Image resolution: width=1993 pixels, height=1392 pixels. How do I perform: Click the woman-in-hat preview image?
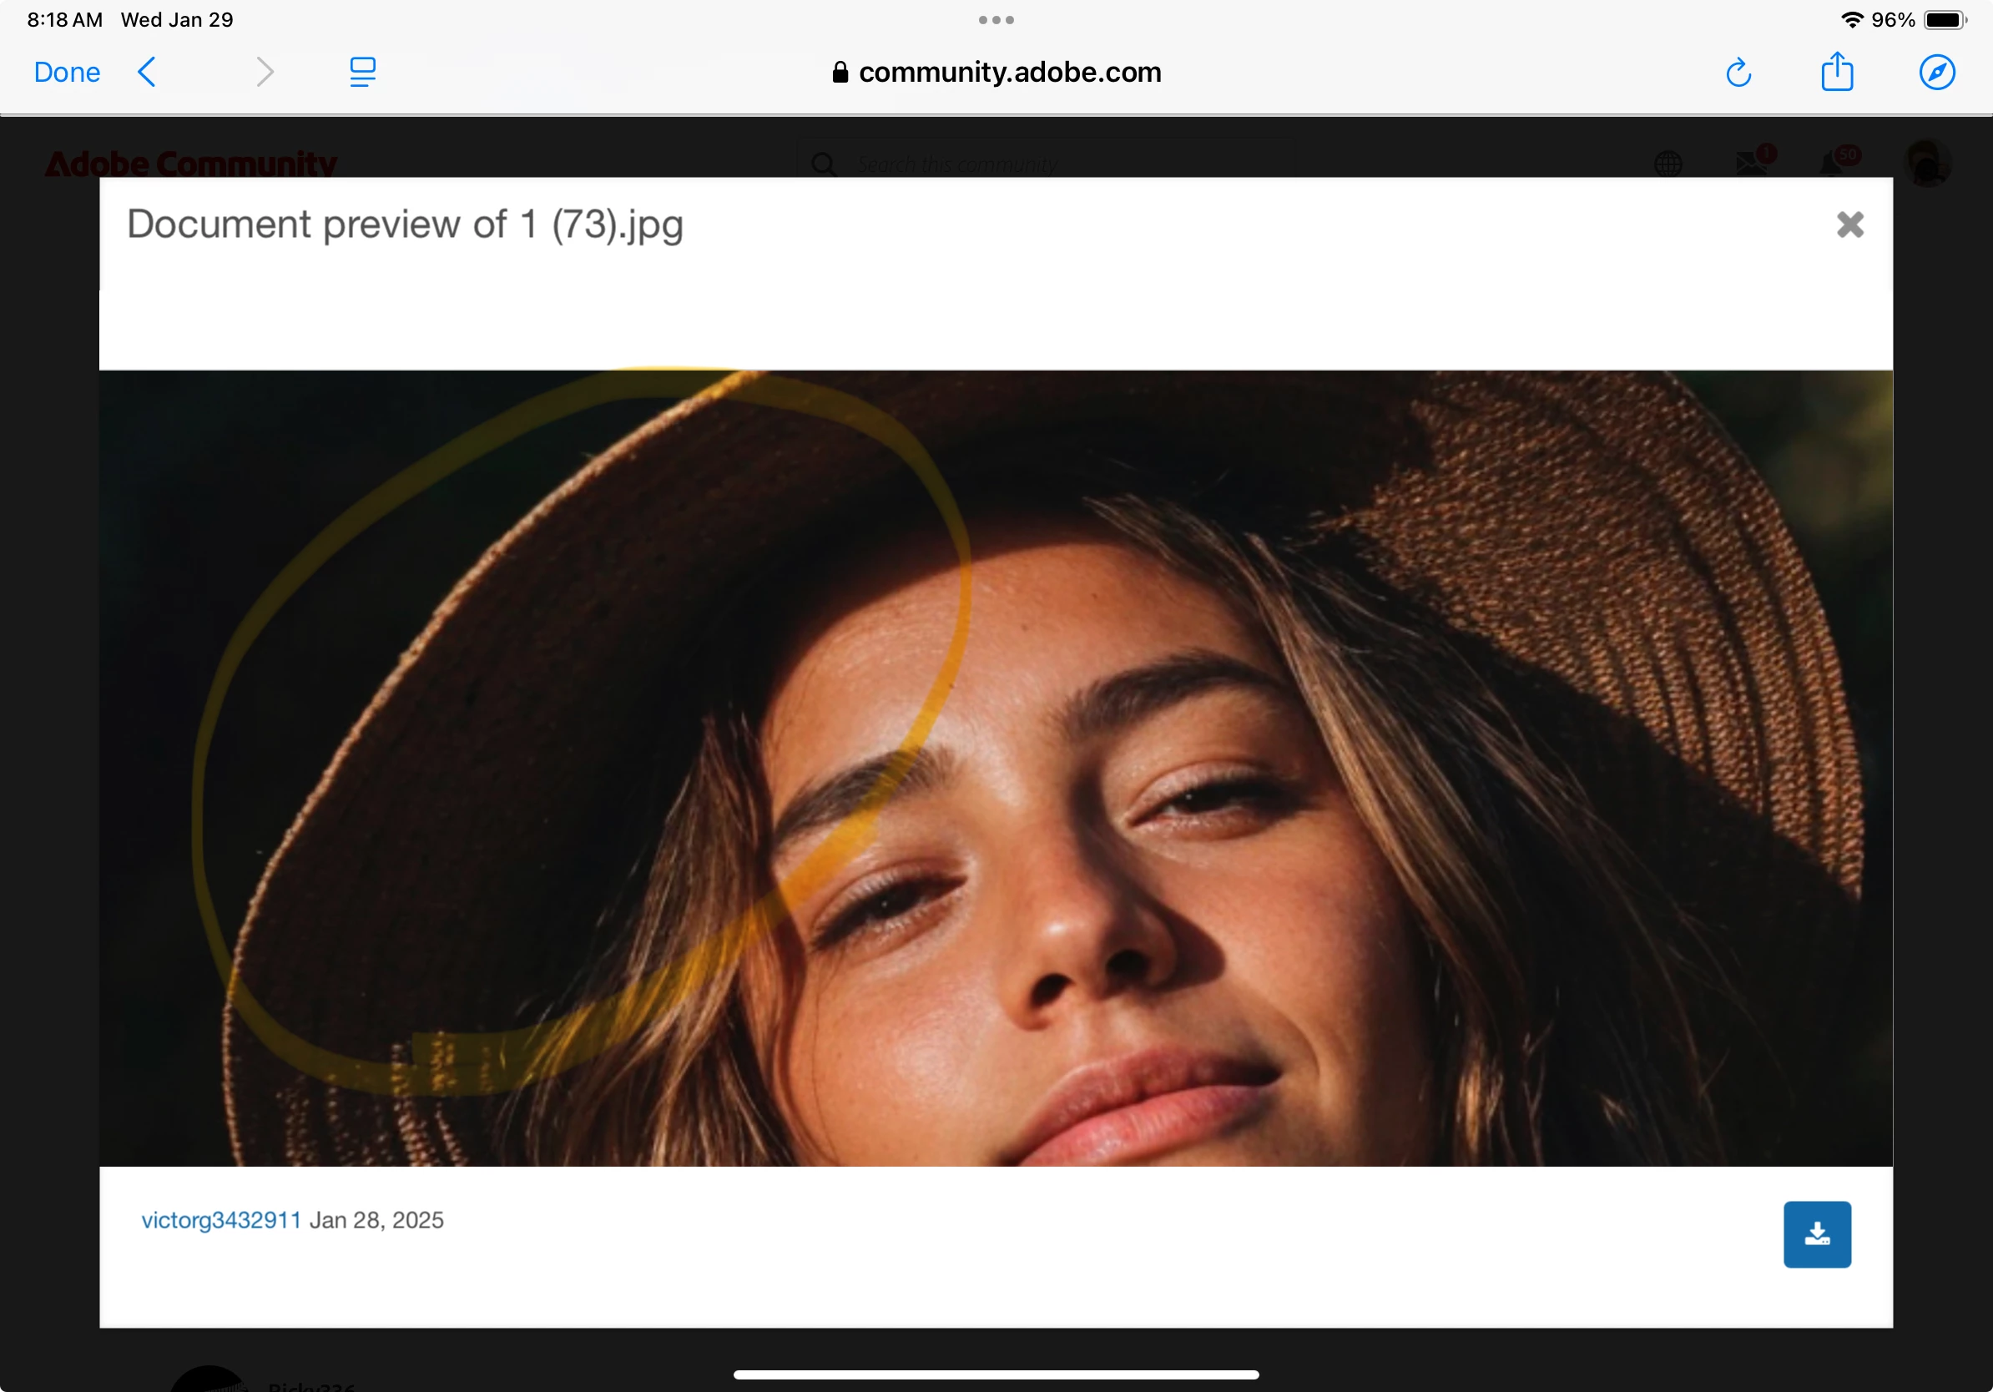pos(996,768)
